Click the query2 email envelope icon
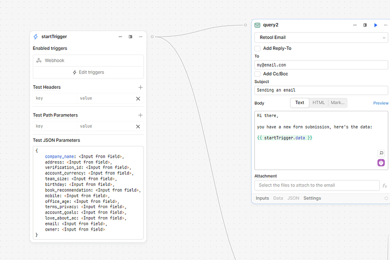The width and height of the screenshot is (390, 260). 257,25
